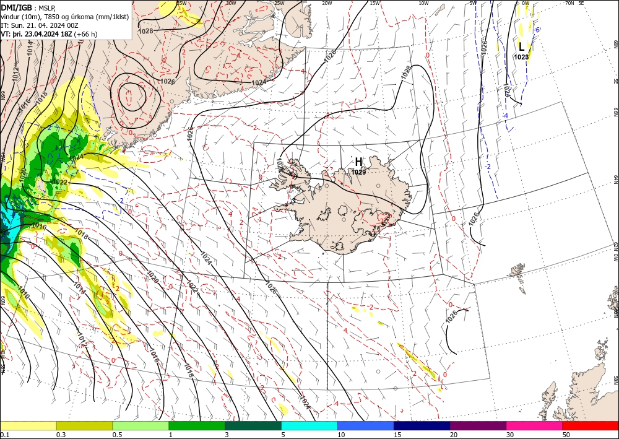Click the 0.5 legend value

[x=117, y=435]
